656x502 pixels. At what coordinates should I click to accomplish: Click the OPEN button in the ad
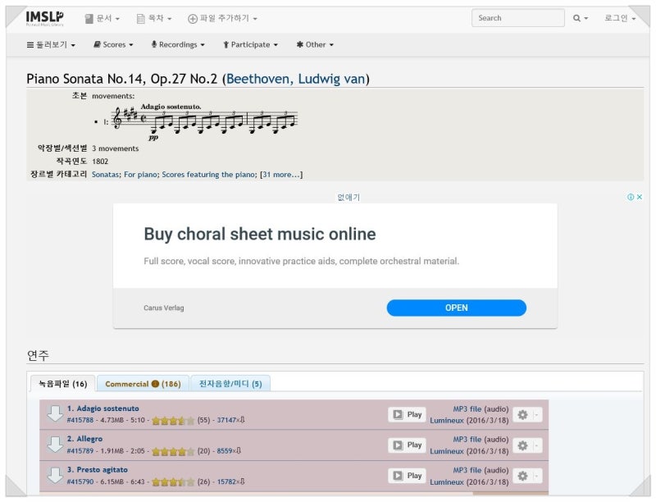(457, 308)
